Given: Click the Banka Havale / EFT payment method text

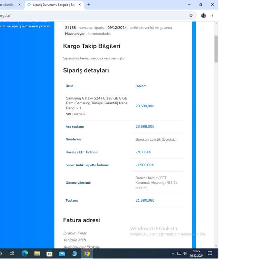Looking at the screenshot, I should tap(156, 183).
